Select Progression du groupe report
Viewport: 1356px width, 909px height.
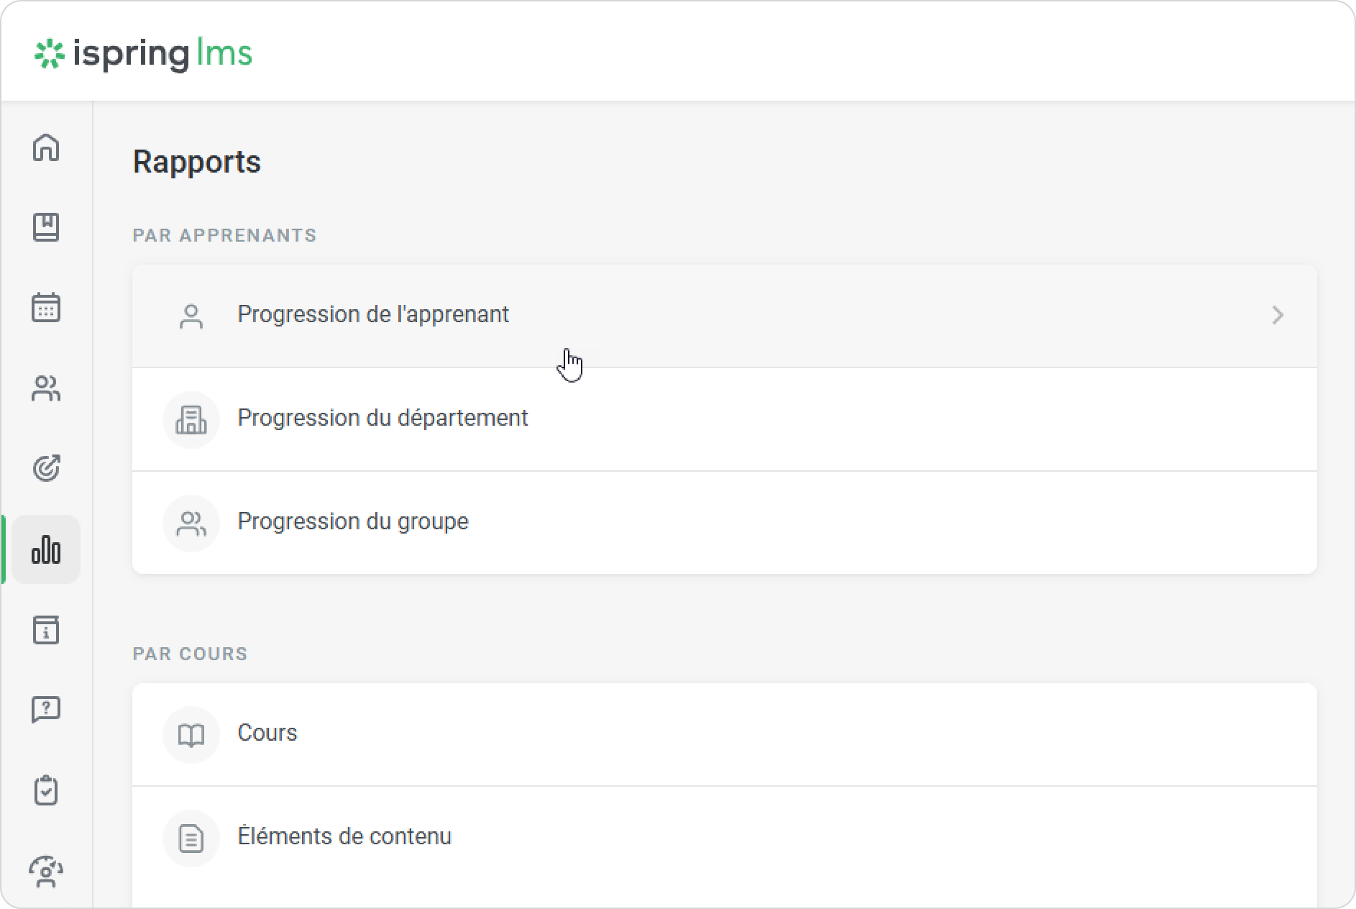point(352,522)
